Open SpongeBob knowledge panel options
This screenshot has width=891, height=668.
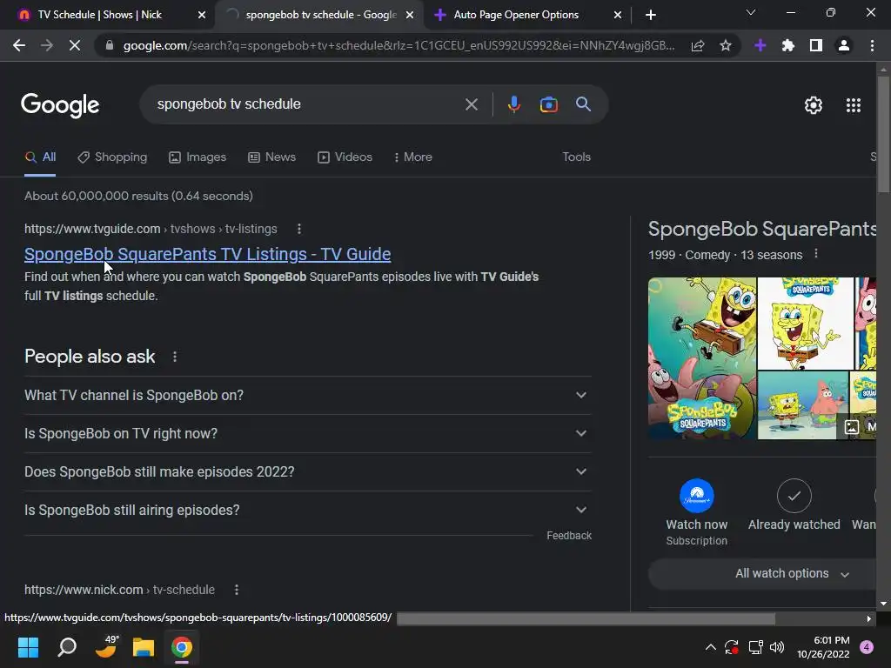click(816, 254)
